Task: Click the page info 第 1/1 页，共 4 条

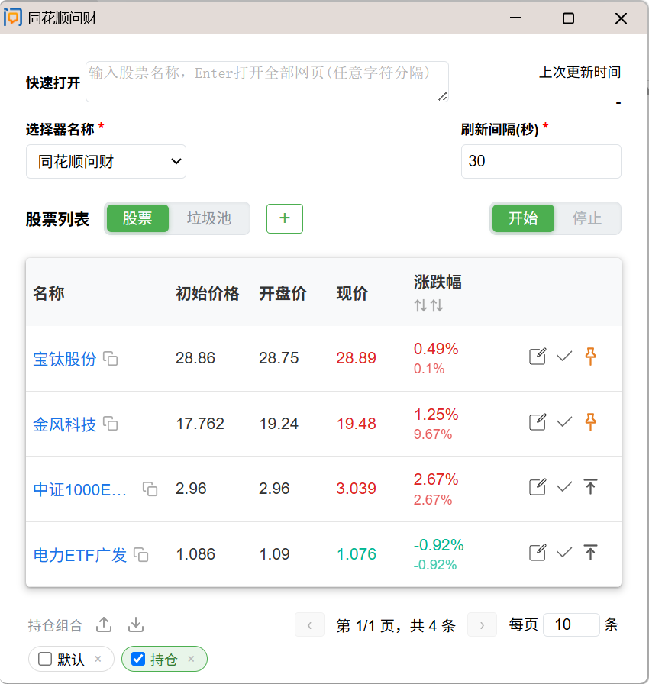Action: click(396, 625)
